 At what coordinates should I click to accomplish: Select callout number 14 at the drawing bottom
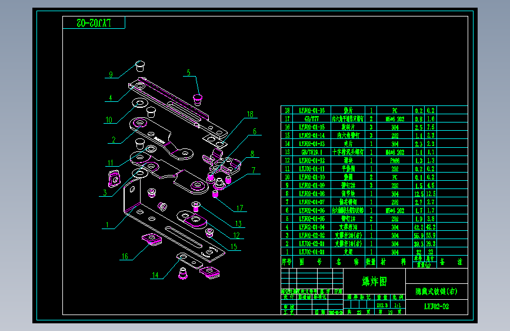pos(155,275)
